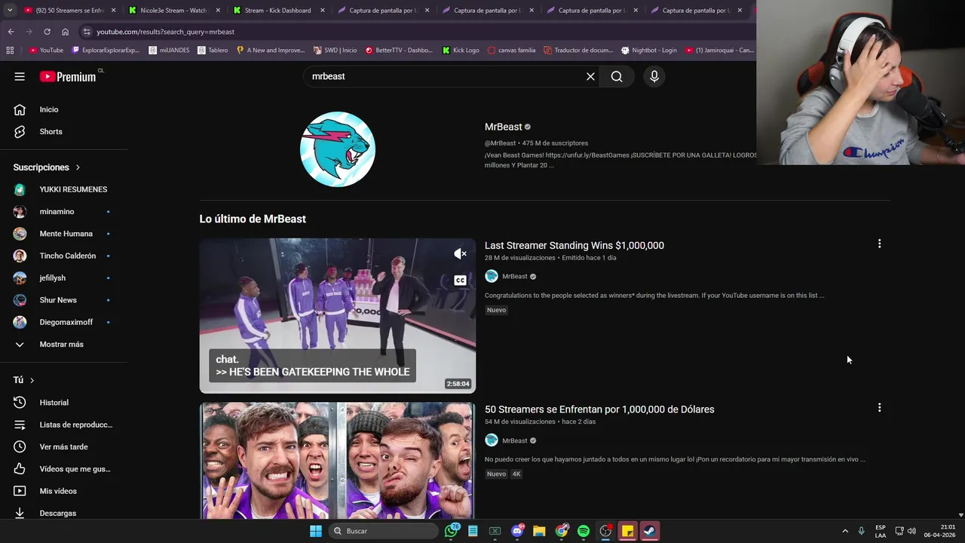The height and width of the screenshot is (543, 965).
Task: Click MrBeast channel under Last Streamer video
Action: 515,276
